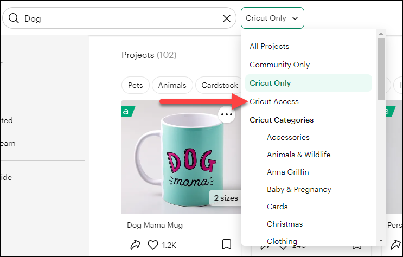This screenshot has height=257, width=403.
Task: Pick the Accessories category
Action: (x=288, y=137)
